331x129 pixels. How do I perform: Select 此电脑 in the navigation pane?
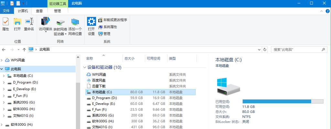[16, 69]
